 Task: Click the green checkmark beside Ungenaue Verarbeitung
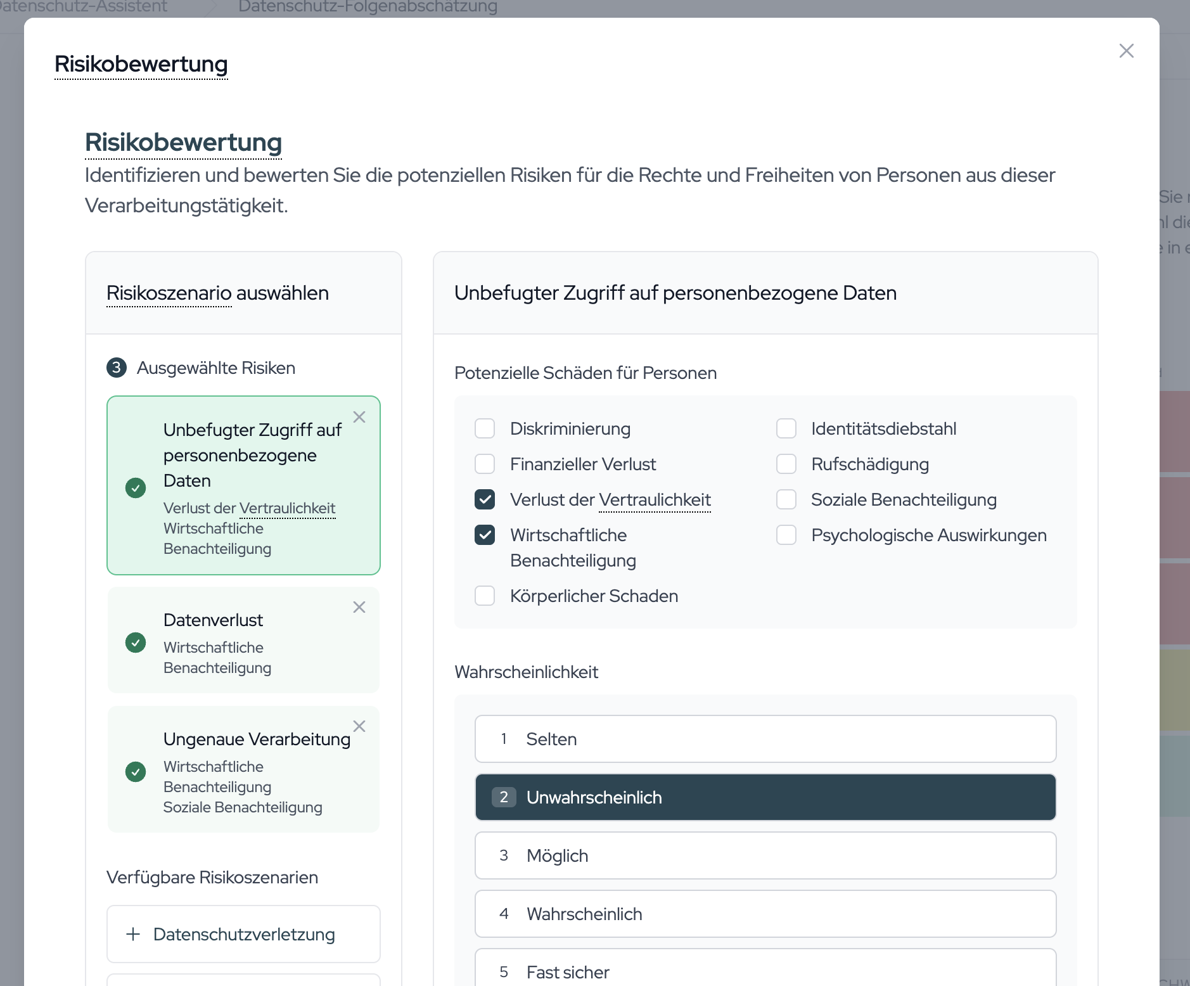[136, 772]
